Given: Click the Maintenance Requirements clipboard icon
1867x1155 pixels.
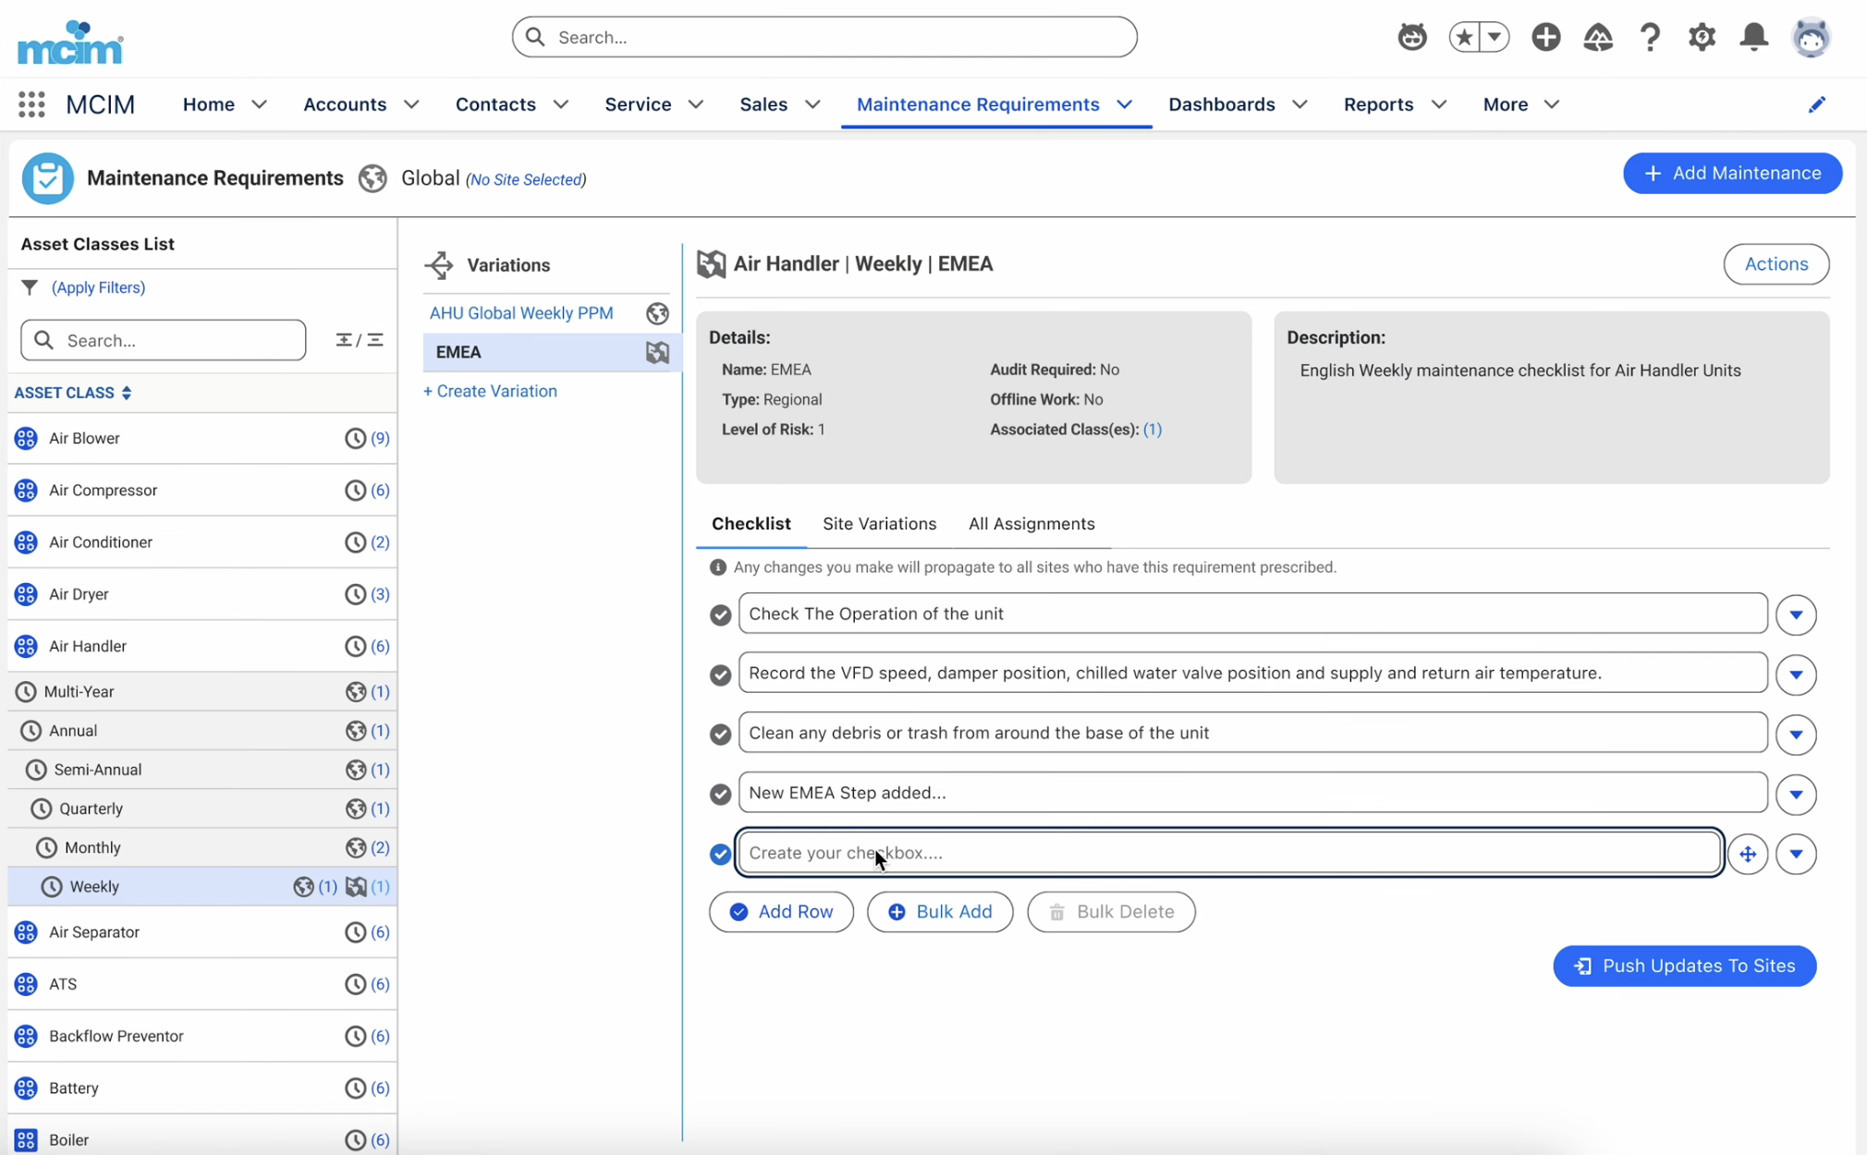Looking at the screenshot, I should [47, 178].
